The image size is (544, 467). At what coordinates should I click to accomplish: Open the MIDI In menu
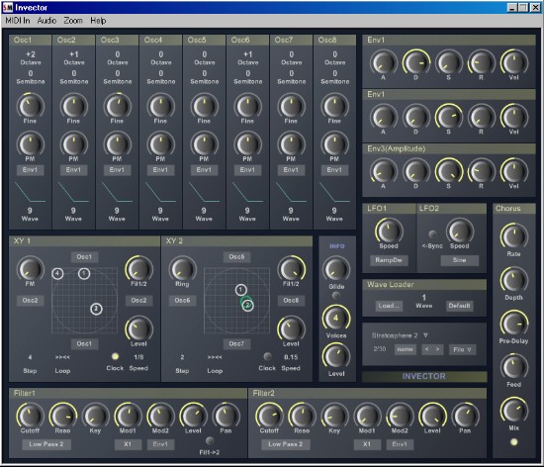(18, 21)
